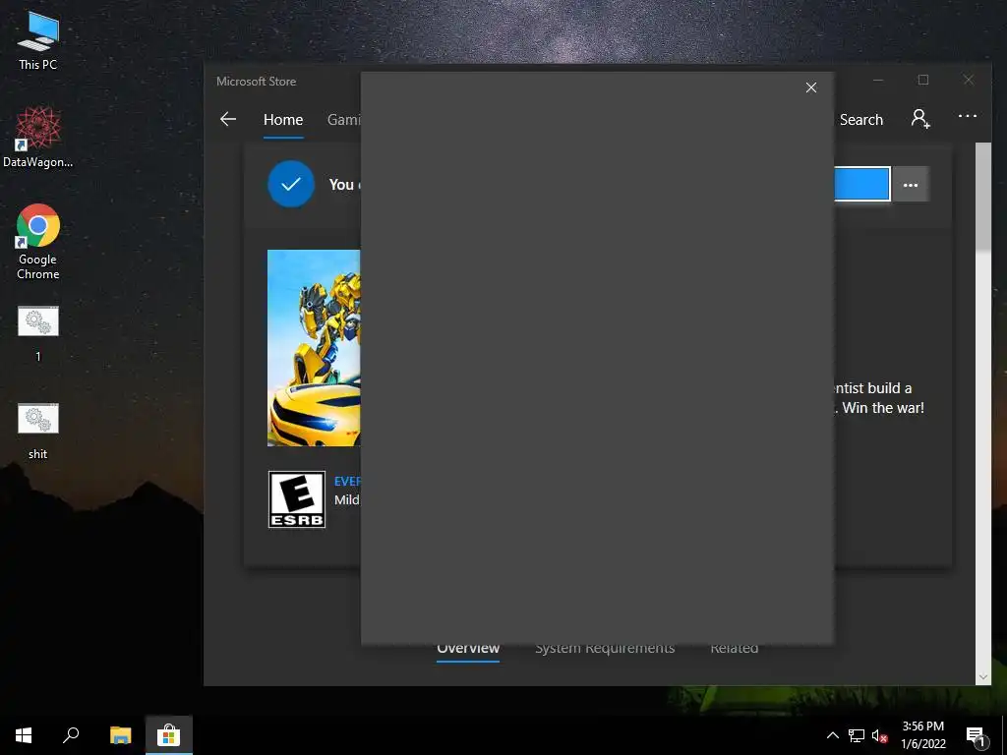This screenshot has height=755, width=1007.
Task: Close the blank dialog with its X button
Action: [x=811, y=87]
